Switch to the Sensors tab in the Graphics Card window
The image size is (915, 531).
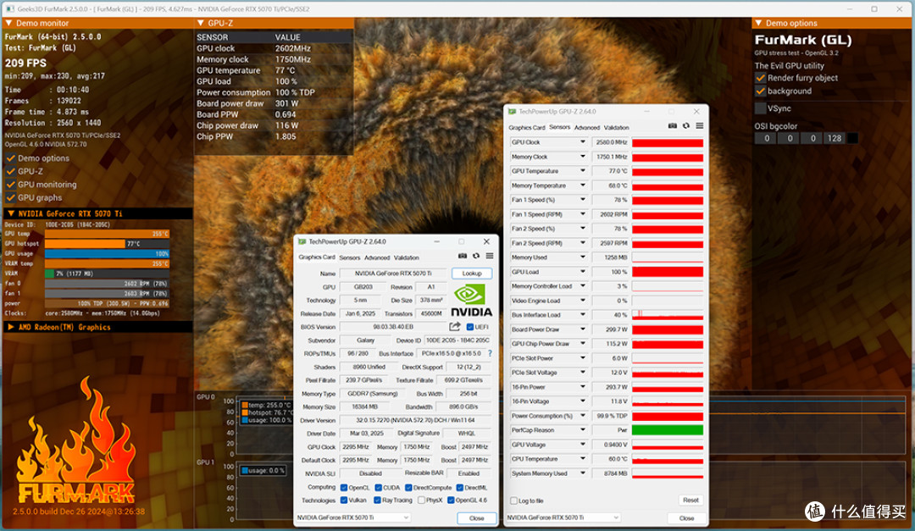click(x=350, y=257)
